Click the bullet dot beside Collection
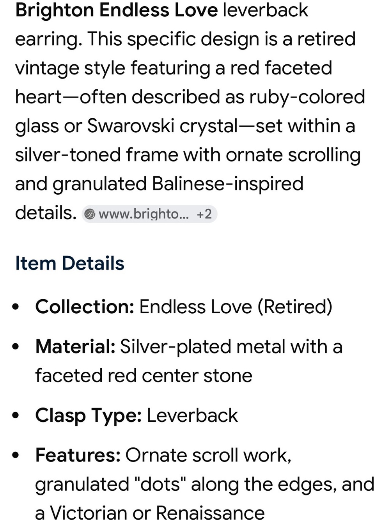Screen dimensions: 390x520 click(x=16, y=307)
